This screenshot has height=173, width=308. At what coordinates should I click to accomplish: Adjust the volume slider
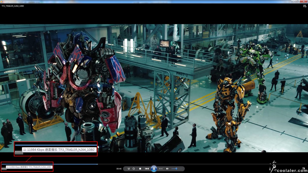(x=176, y=169)
